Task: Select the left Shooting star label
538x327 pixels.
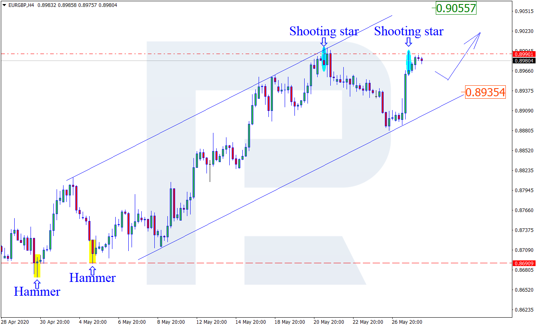Action: pyautogui.click(x=324, y=31)
